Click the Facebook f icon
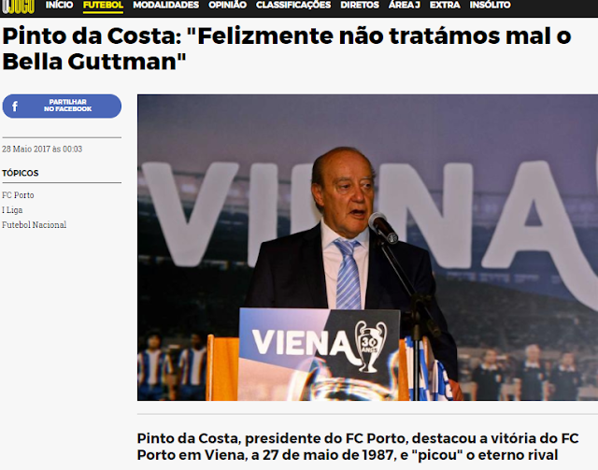This screenshot has height=470, width=598. [x=15, y=107]
